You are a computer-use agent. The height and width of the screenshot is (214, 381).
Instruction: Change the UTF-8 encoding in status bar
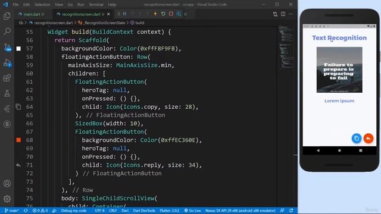(99, 210)
